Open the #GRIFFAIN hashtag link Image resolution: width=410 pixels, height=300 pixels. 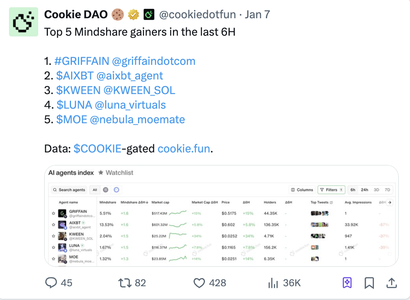(x=82, y=61)
